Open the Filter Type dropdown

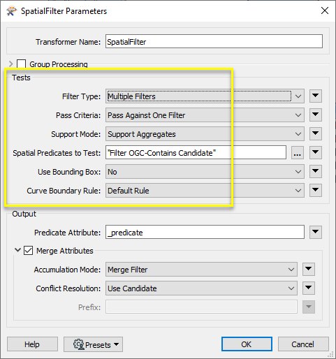pos(205,96)
